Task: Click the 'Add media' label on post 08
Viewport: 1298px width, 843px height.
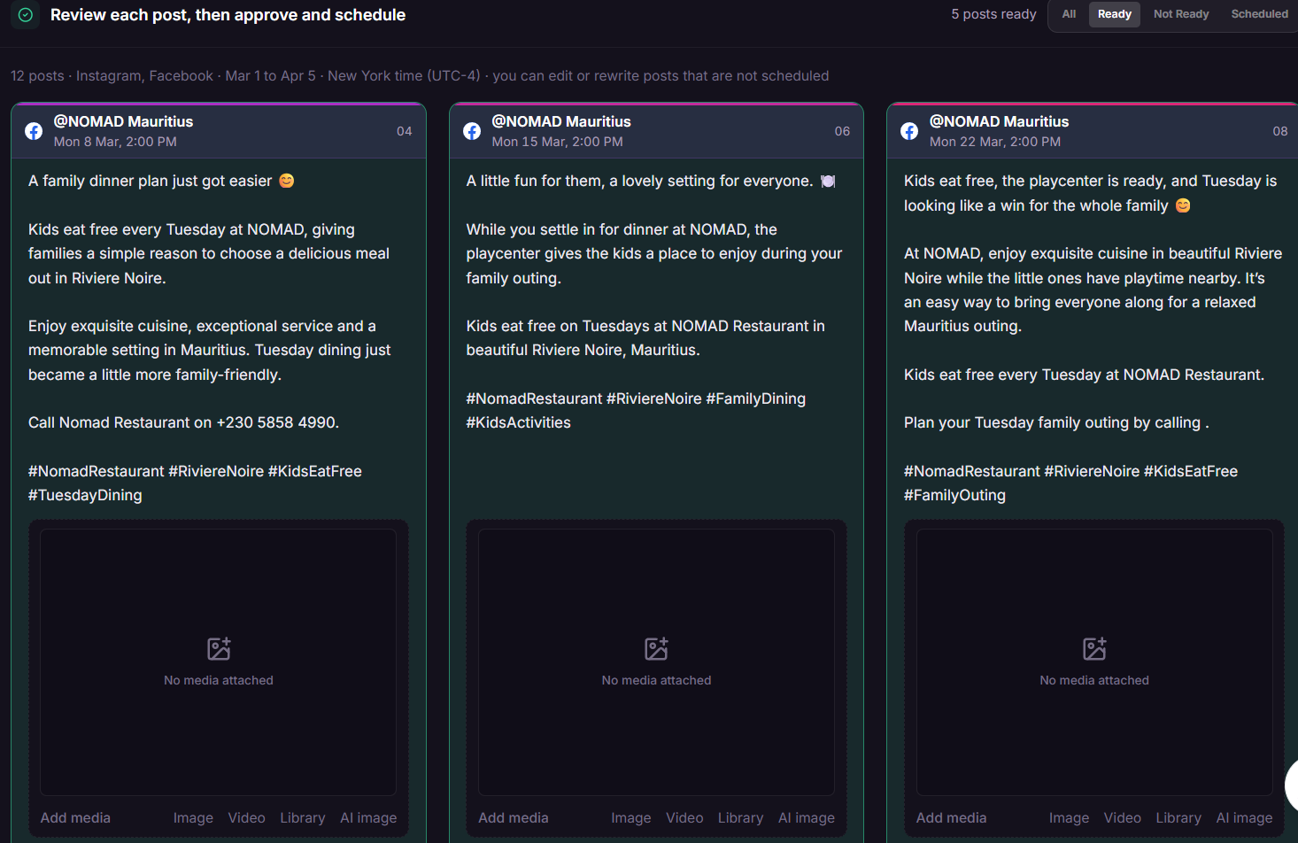Action: pyautogui.click(x=951, y=818)
